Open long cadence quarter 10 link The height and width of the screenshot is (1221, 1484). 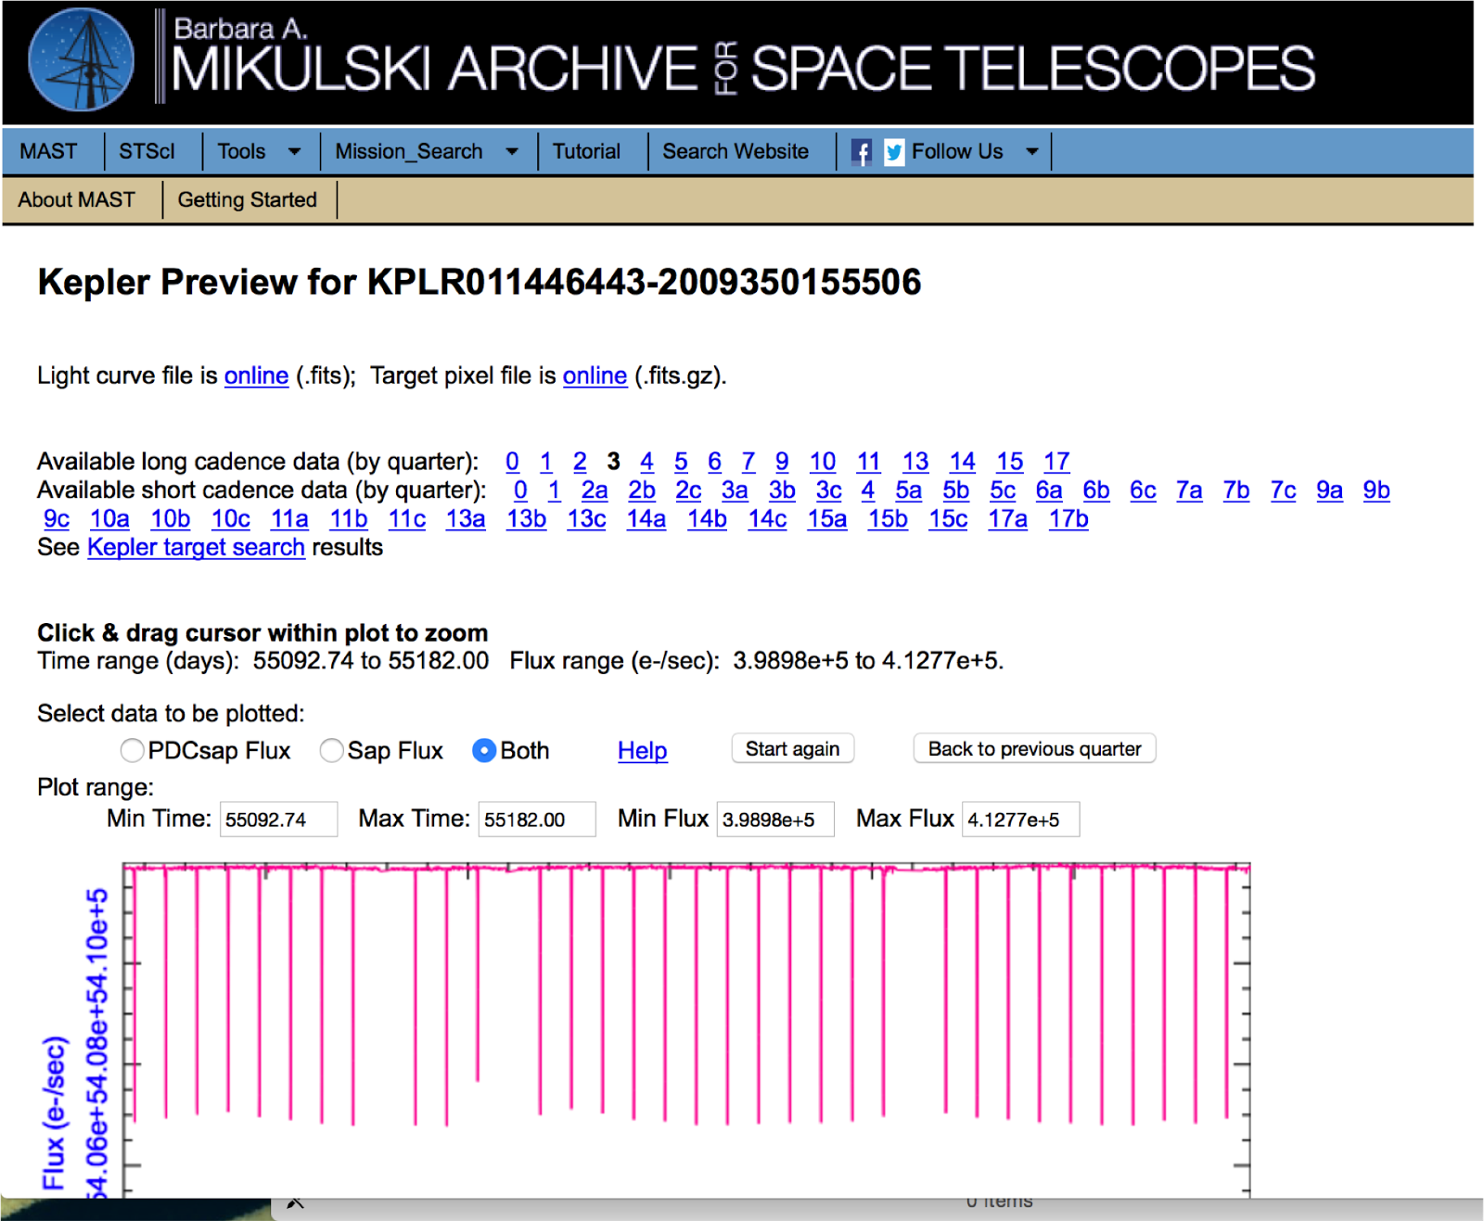tap(822, 462)
